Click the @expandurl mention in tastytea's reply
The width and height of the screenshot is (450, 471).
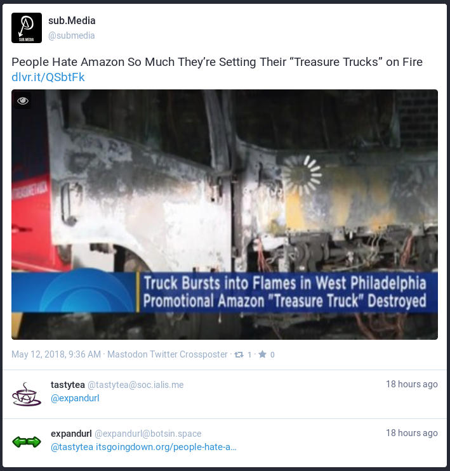[x=75, y=398]
